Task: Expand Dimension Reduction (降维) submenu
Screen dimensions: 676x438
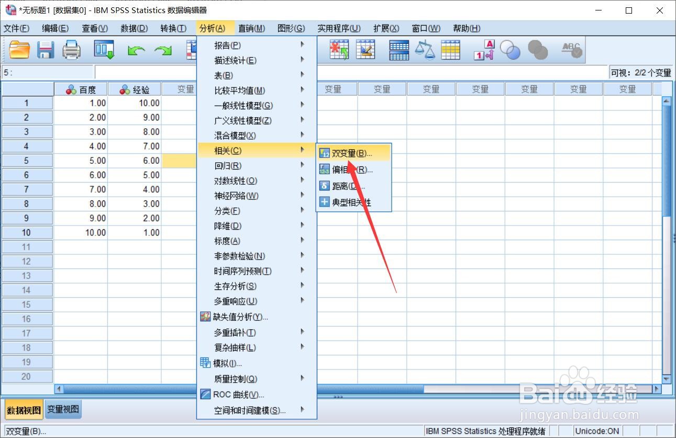Action: point(257,226)
